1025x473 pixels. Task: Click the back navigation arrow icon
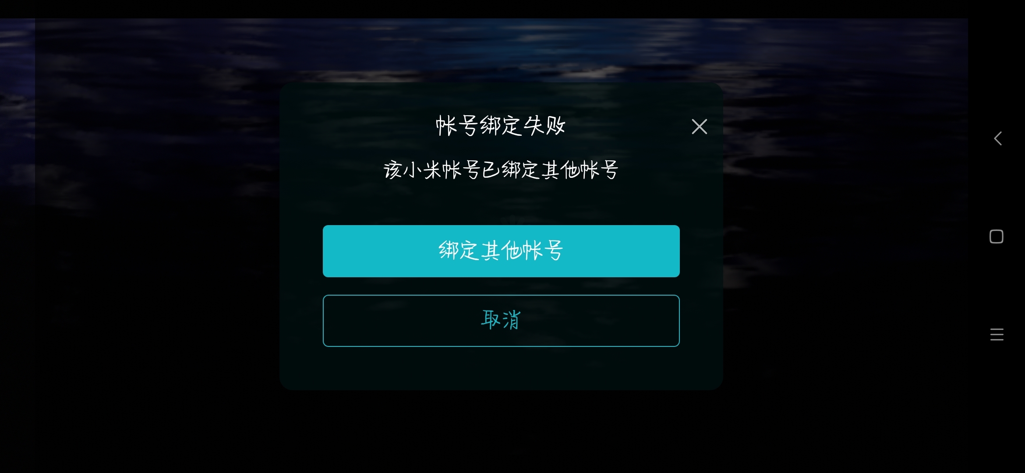[997, 138]
